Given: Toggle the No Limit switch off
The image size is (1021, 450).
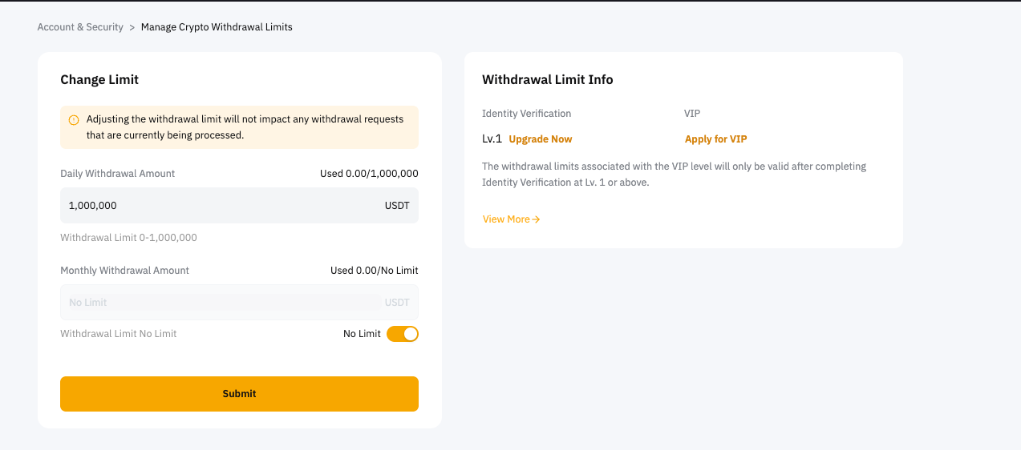Looking at the screenshot, I should [x=403, y=334].
